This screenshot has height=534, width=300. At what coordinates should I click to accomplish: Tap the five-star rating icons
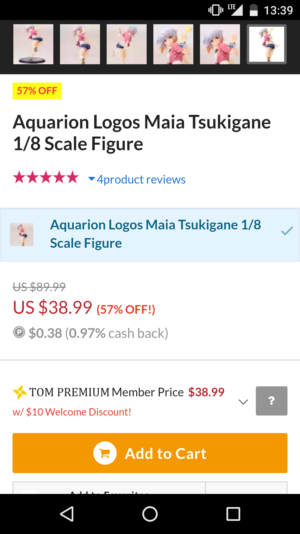point(46,177)
